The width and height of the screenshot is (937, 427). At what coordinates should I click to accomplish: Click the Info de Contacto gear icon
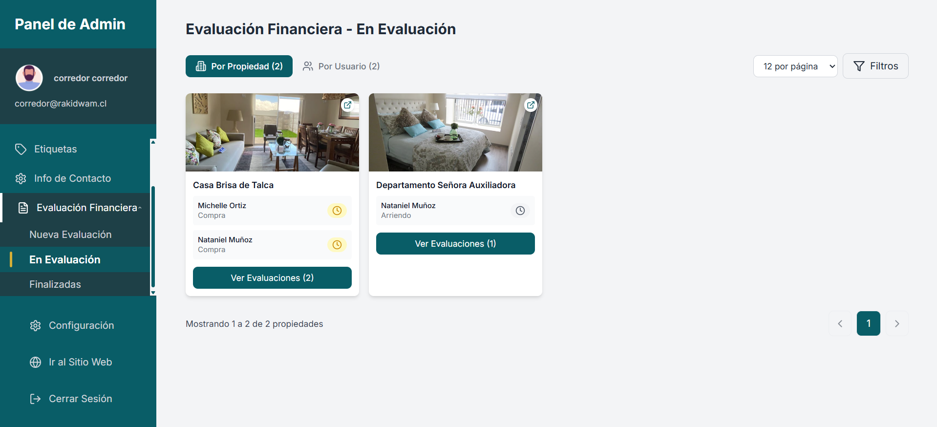coord(21,179)
